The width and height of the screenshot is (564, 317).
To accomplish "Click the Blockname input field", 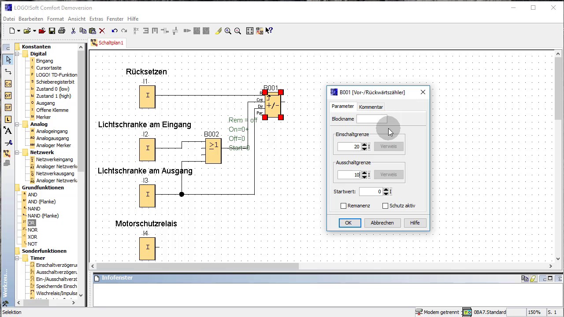I will [x=371, y=119].
